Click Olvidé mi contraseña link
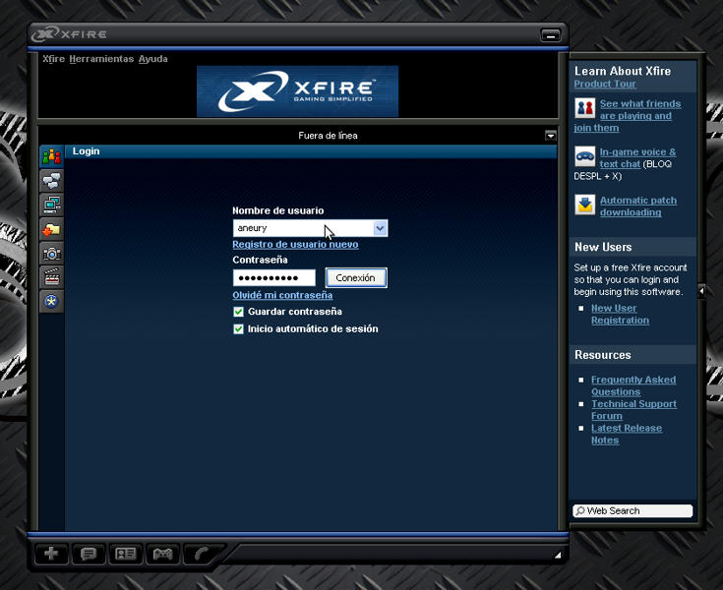 (x=282, y=295)
